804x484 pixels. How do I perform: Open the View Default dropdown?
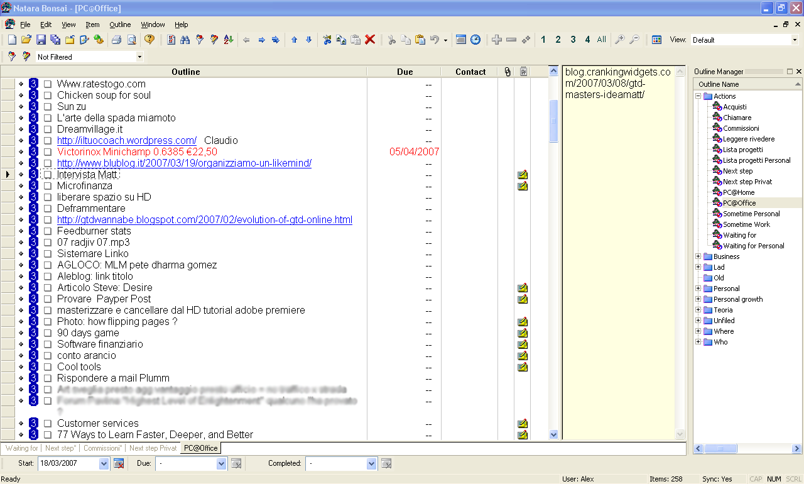click(x=795, y=40)
